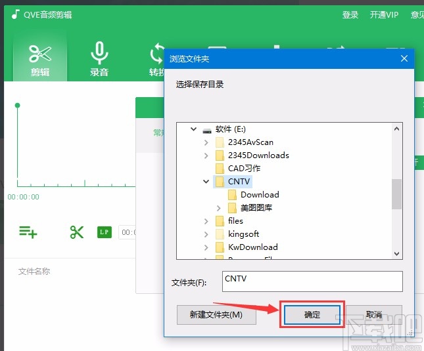Viewport: 424px width, 351px height.
Task: Click the kingsoft folder icon
Action: coord(220,234)
